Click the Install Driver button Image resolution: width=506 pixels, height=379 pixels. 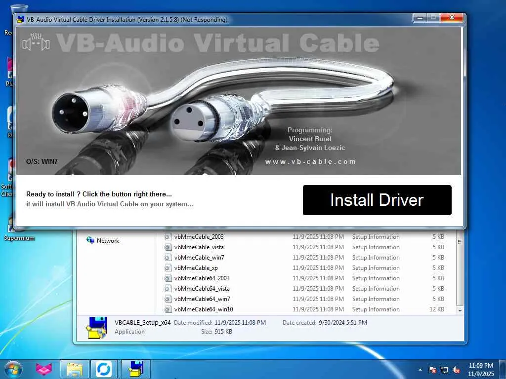(x=377, y=200)
